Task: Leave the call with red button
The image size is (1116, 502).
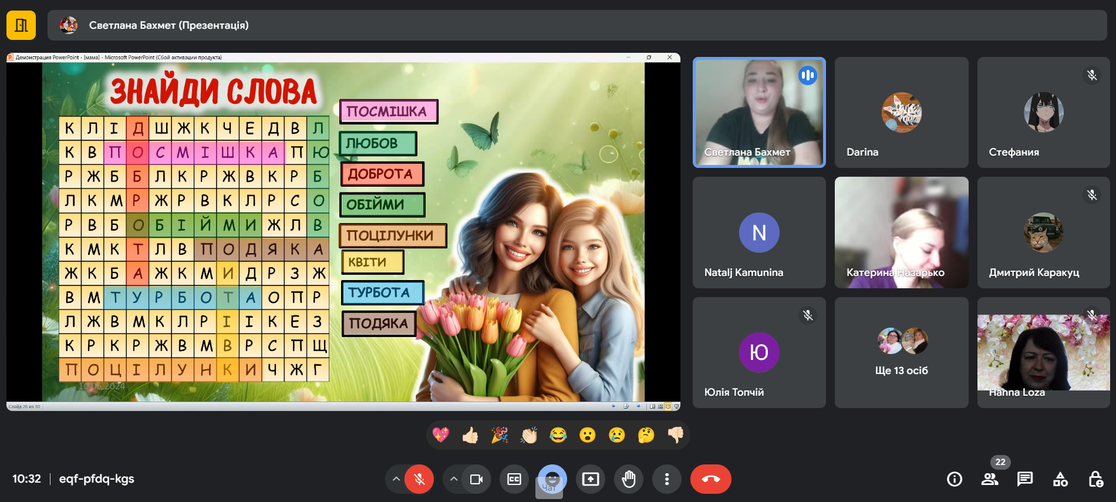Action: [x=710, y=479]
